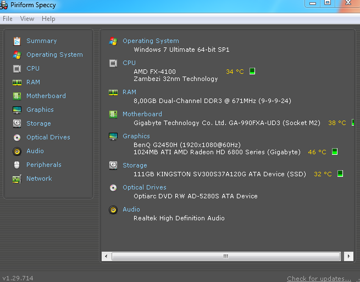Open the Help menu
This screenshot has height=282, width=360.
pos(48,19)
